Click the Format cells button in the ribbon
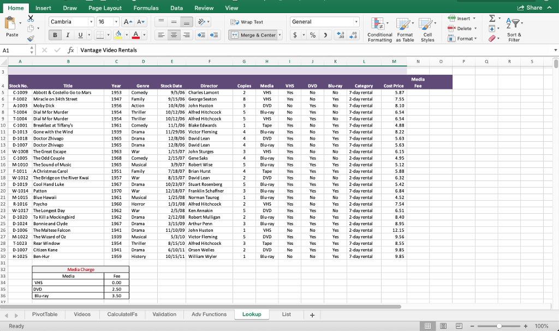Viewport: 559px width, 331px height. 463,39
